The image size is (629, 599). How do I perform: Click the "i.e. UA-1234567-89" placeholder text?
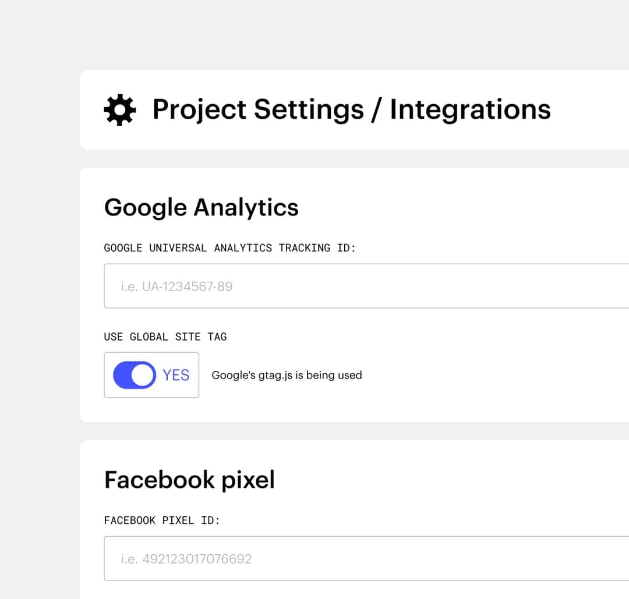(176, 286)
